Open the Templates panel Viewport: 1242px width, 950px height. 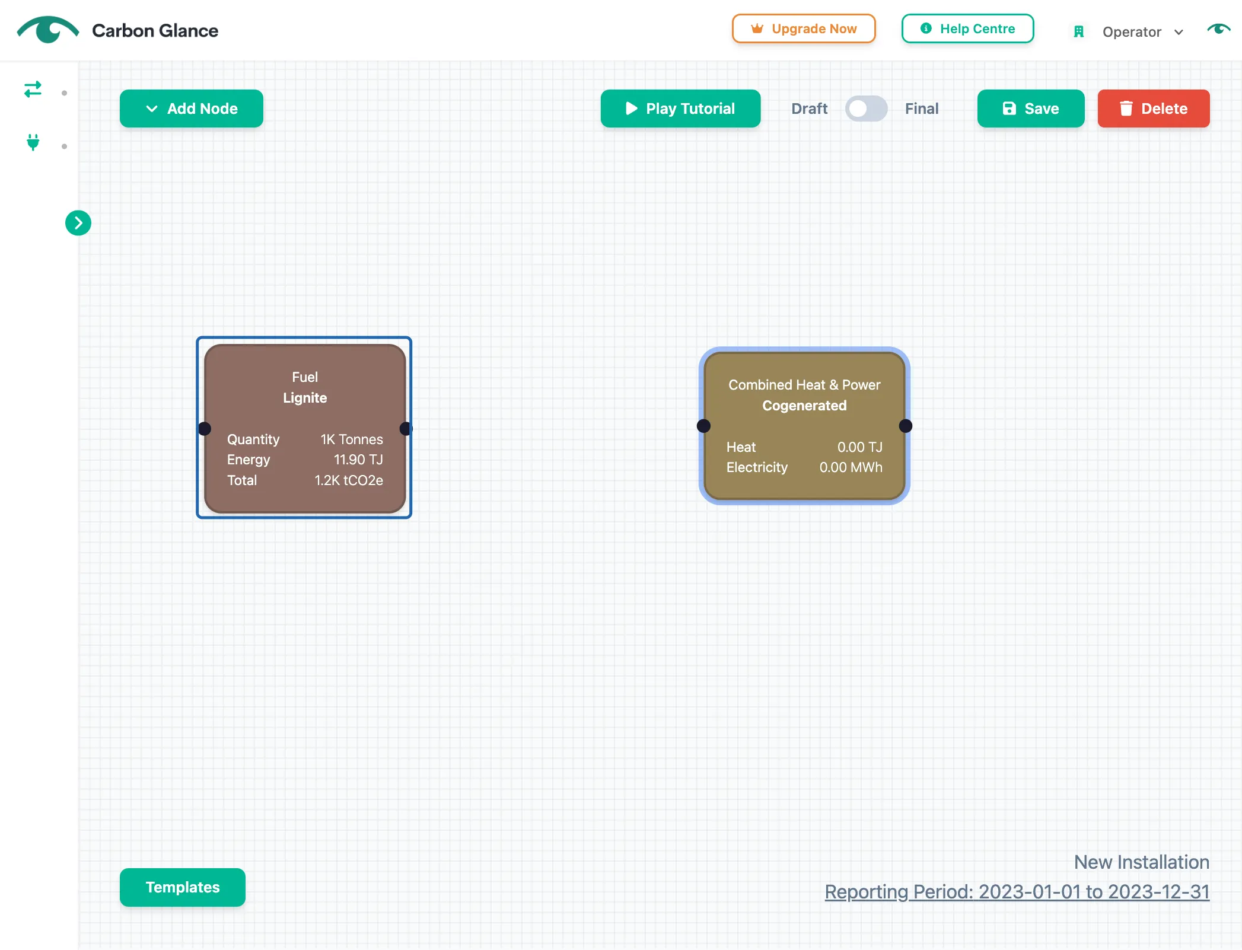183,887
